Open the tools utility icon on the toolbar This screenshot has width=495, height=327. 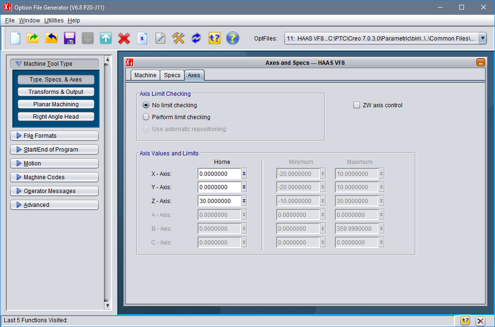[x=178, y=38]
